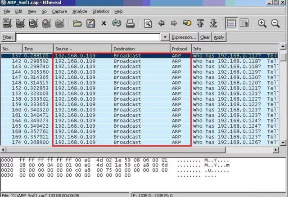Screen dimensions: 288x197
Task: Sort by the Source column header
Action: click(83, 49)
